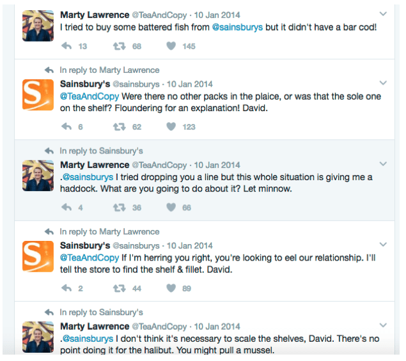Open @sainsburys mention link in first tweet
The image size is (406, 361).
(x=237, y=27)
